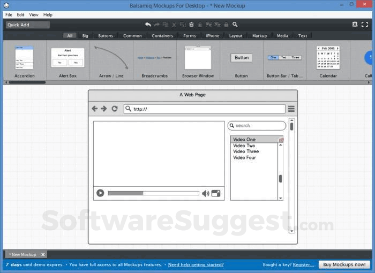Click the Undo arrow in toolbar
This screenshot has height=273, width=375.
coord(148,25)
